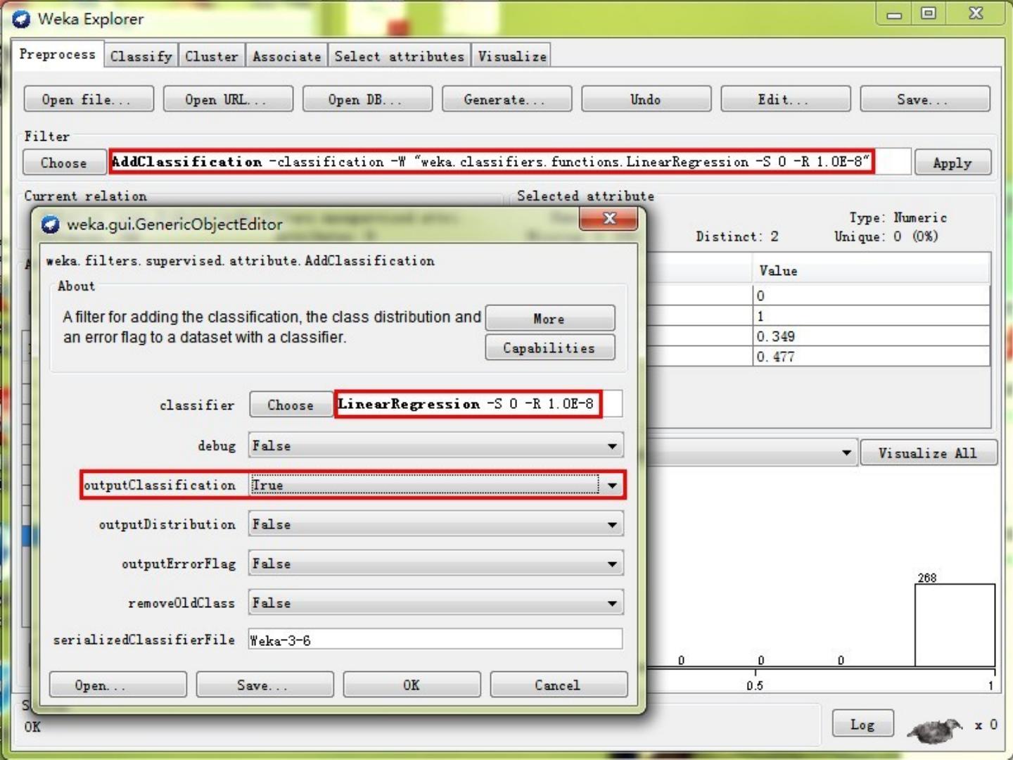Viewport: 1013px width, 760px height.
Task: Choose a filter in the Filter panel
Action: tap(64, 163)
